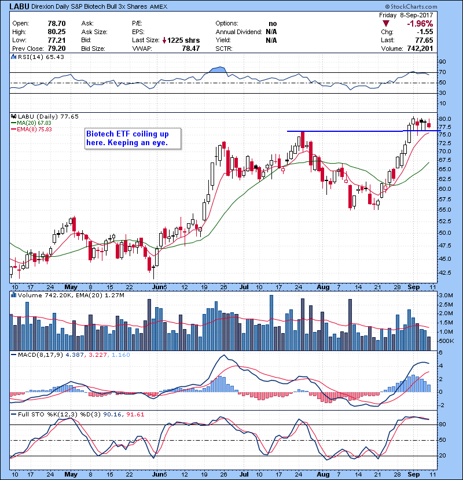The height and width of the screenshot is (480, 463).
Task: Click the Volume value 742,201
Action: [420, 49]
